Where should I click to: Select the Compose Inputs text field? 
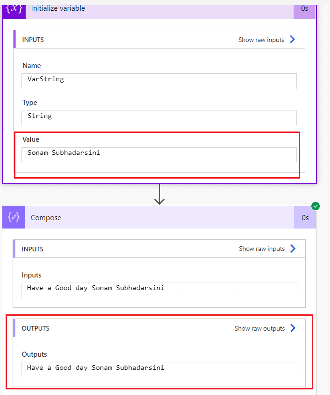[159, 290]
